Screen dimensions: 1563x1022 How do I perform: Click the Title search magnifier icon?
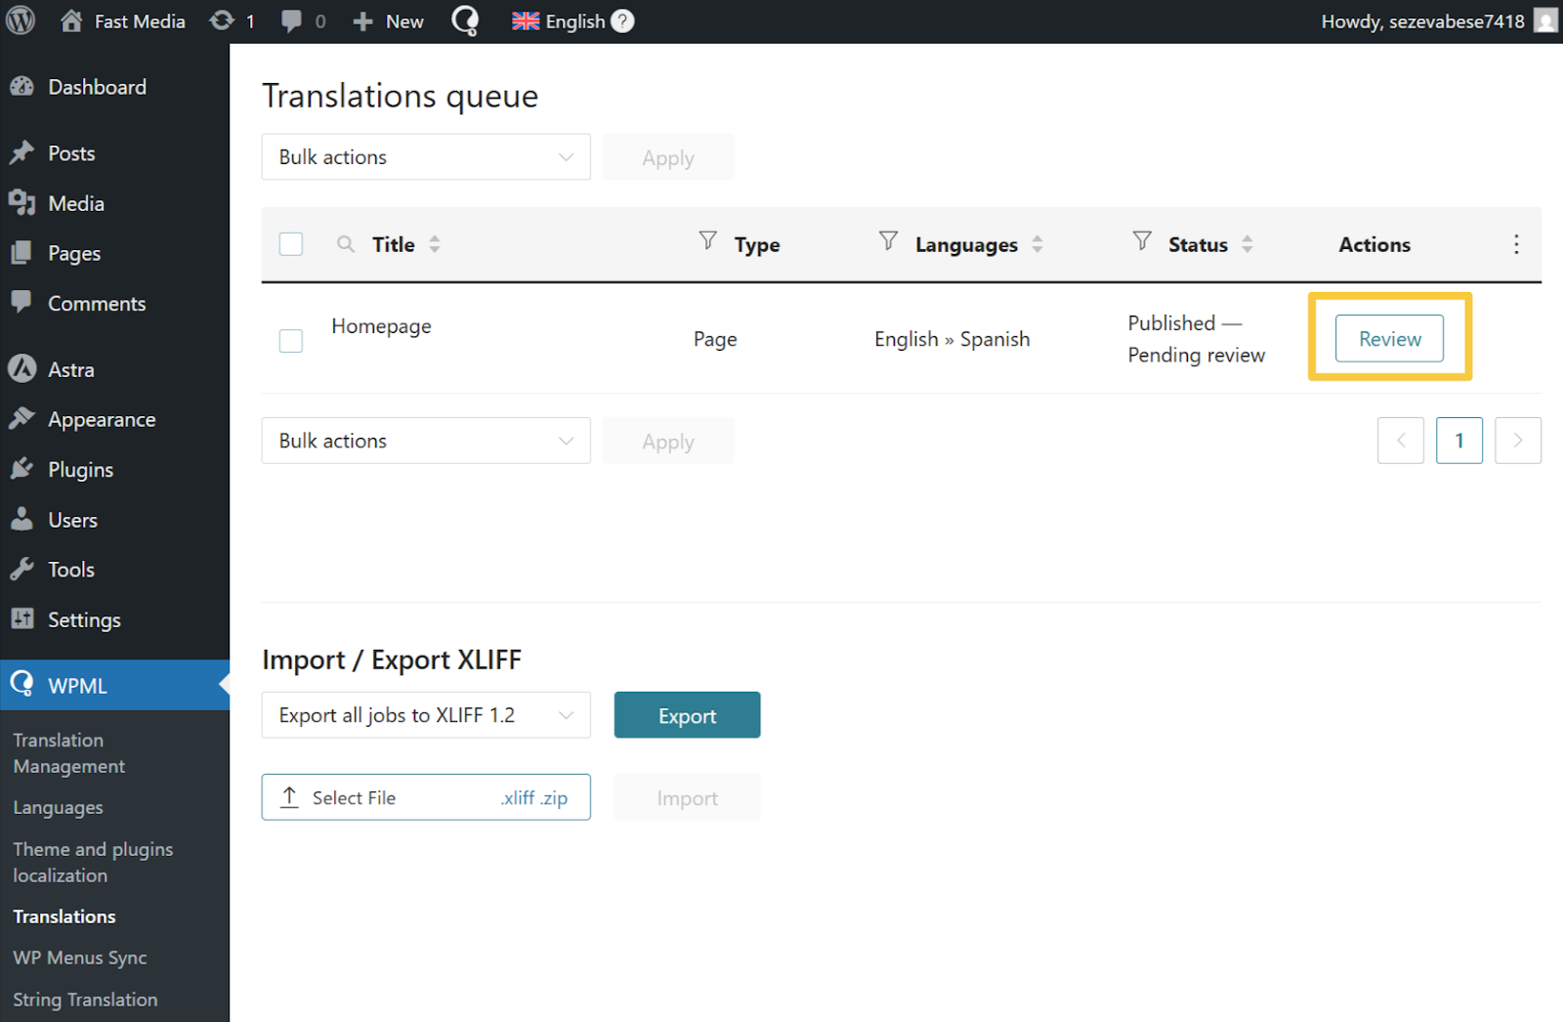[x=346, y=244]
